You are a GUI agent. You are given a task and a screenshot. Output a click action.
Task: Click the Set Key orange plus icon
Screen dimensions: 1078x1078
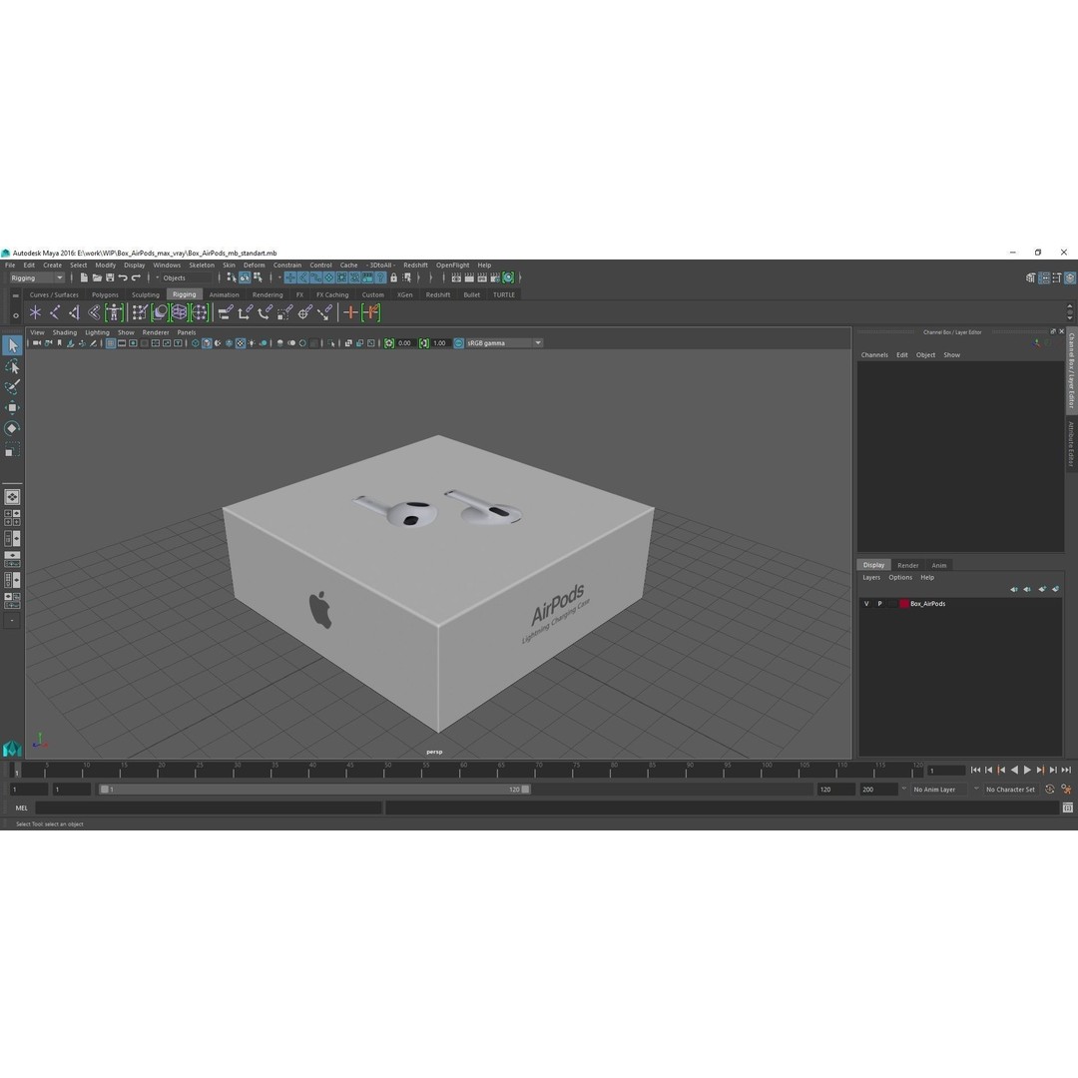(350, 312)
